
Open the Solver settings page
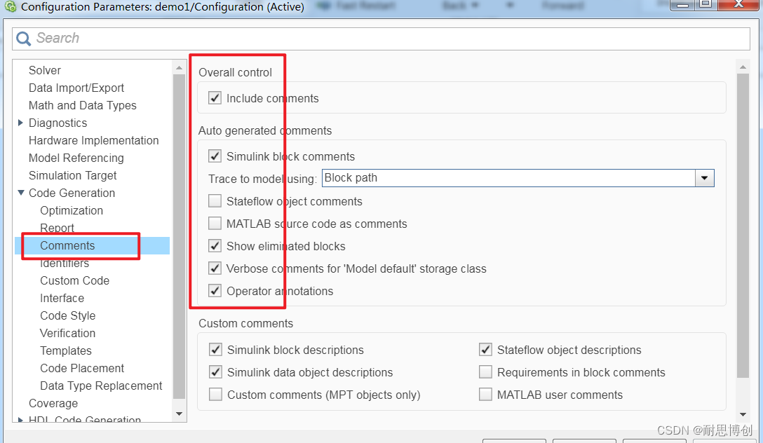pyautogui.click(x=45, y=70)
